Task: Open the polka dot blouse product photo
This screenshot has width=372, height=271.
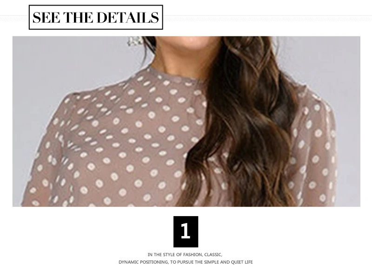Action: coord(186,122)
